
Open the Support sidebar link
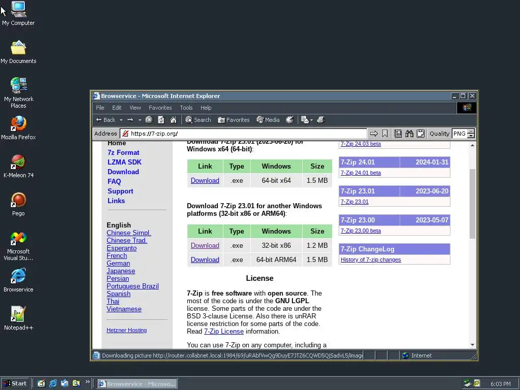(x=120, y=191)
